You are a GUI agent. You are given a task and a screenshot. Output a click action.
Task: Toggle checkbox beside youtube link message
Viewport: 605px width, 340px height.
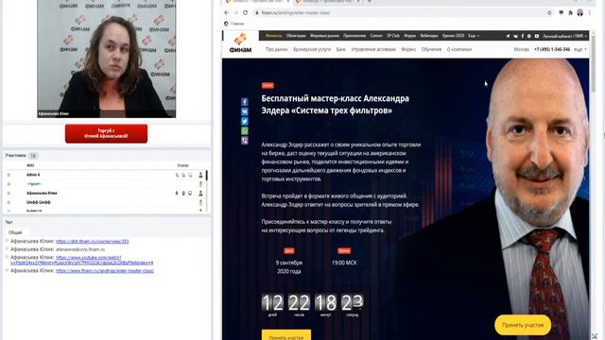pos(7,257)
